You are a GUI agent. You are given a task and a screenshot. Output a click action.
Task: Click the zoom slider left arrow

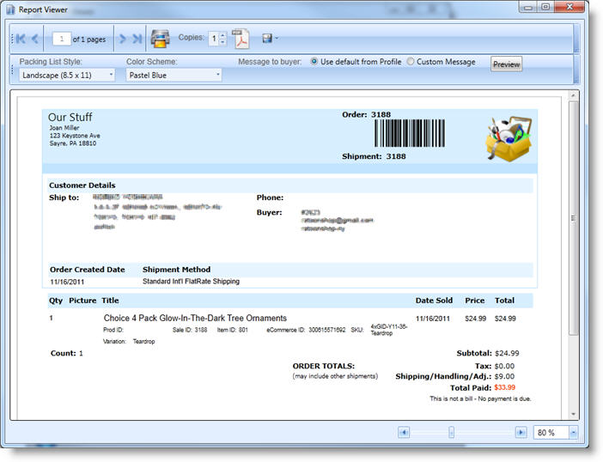[x=405, y=432]
